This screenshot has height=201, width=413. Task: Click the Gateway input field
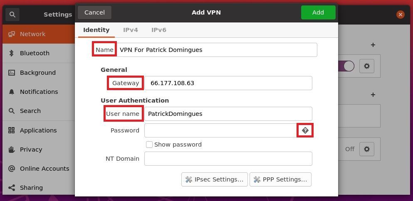(228, 83)
